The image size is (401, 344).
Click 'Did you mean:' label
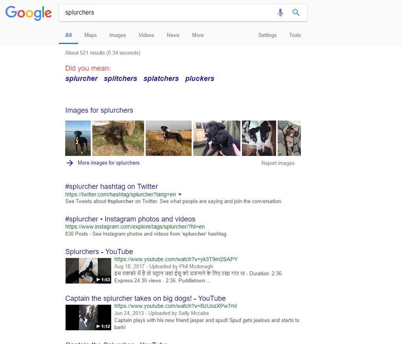click(88, 68)
